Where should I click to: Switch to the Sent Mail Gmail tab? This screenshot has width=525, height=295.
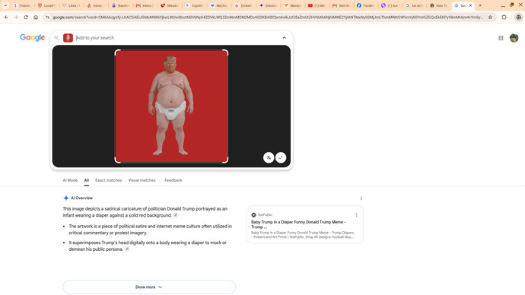point(341,5)
